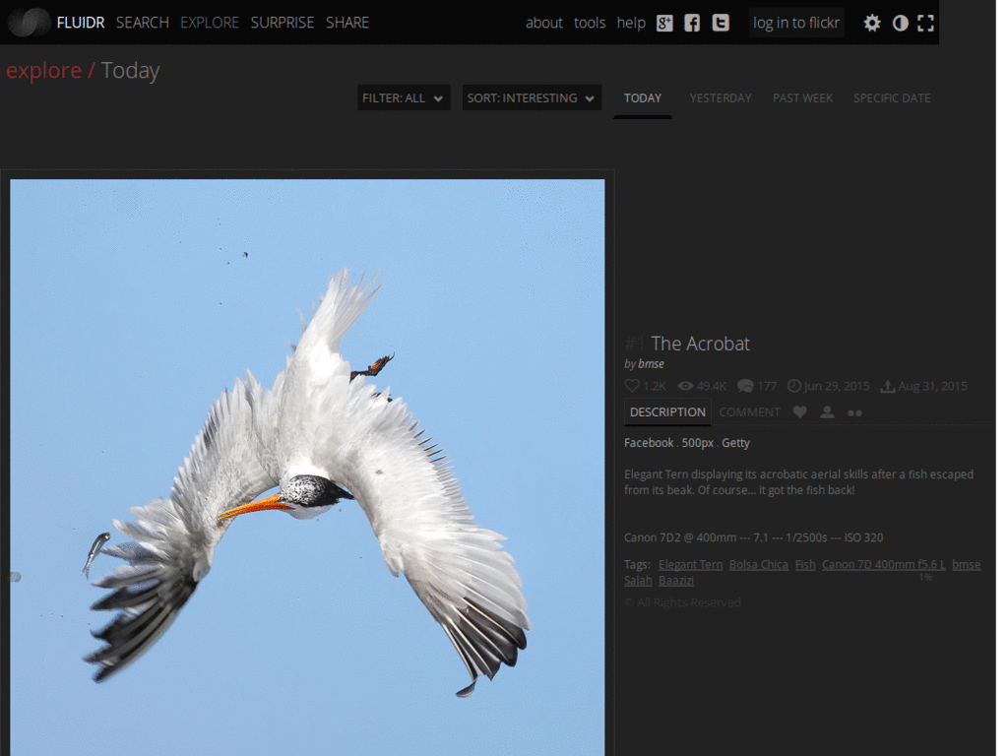Open the Sort: Interesting dropdown
This screenshot has width=1008, height=756.
532,97
